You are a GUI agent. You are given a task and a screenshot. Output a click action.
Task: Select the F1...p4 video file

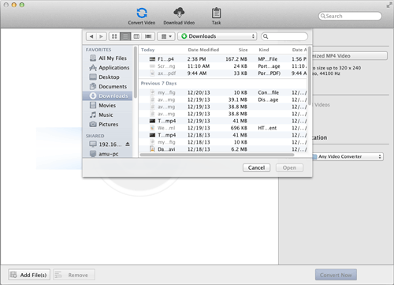(223, 59)
